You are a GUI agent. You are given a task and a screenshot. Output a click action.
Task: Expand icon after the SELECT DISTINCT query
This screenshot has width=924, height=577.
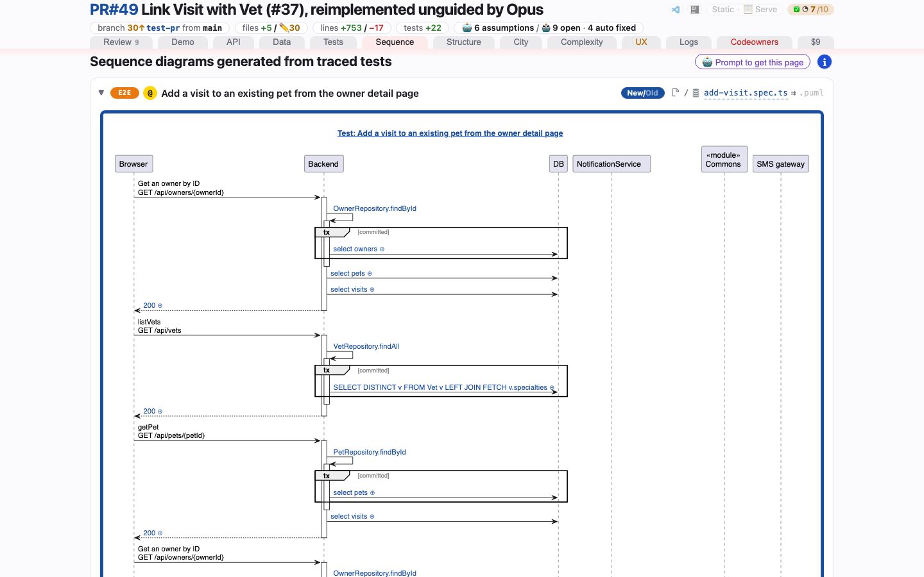point(552,388)
